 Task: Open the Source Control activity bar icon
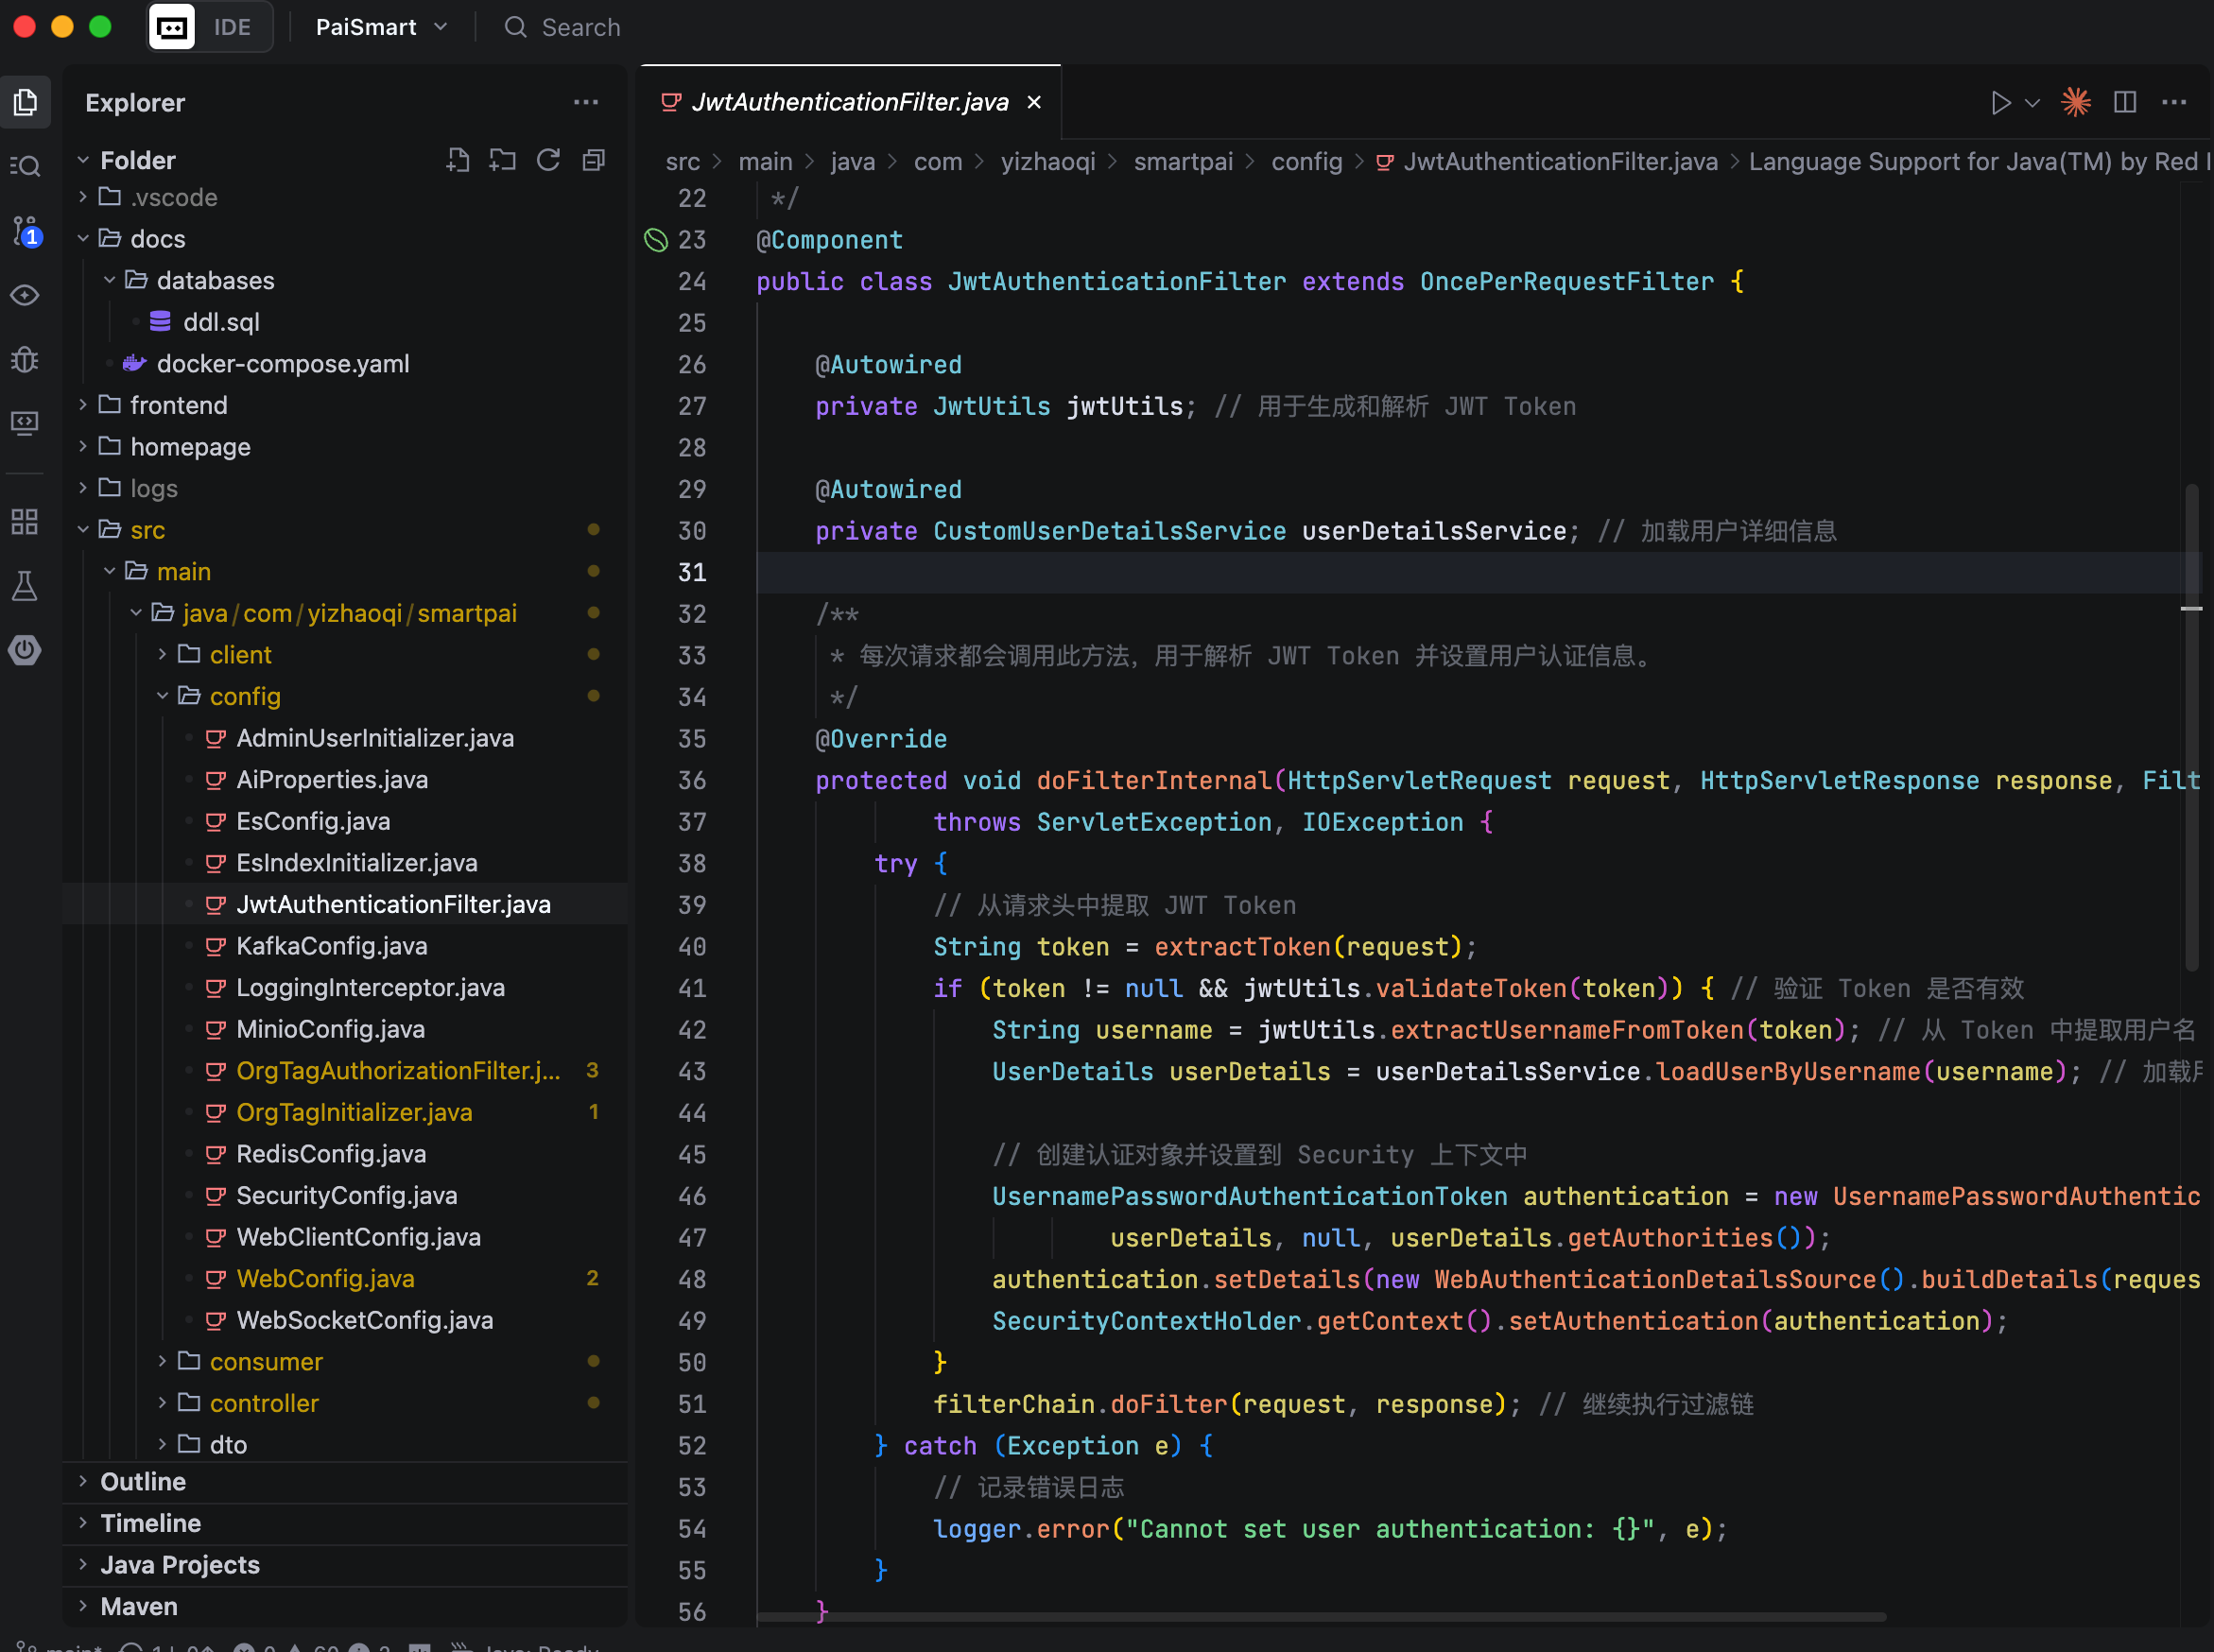tap(25, 231)
